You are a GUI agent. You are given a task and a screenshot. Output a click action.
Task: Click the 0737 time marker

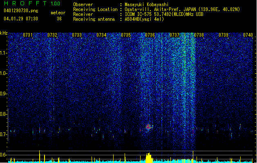(x=174, y=35)
